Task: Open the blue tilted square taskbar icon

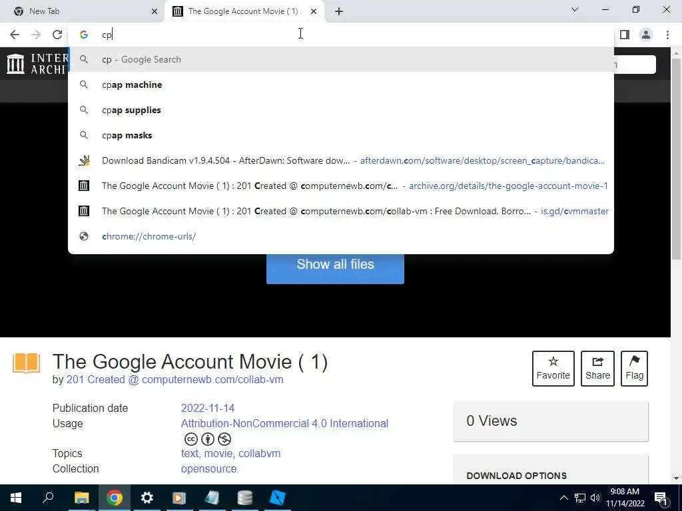Action: point(278,498)
